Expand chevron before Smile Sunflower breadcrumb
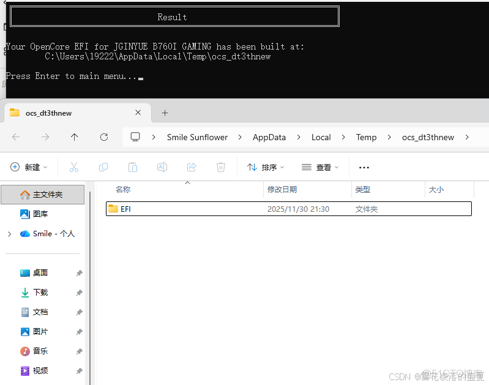Screen dimensions: 489x385 pyautogui.click(x=154, y=137)
